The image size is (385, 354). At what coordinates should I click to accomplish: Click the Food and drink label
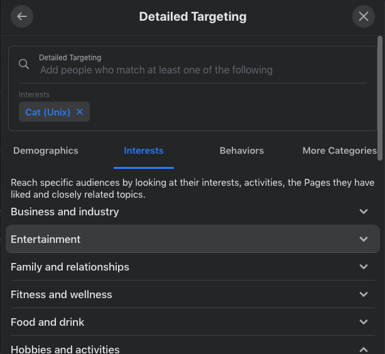click(48, 322)
